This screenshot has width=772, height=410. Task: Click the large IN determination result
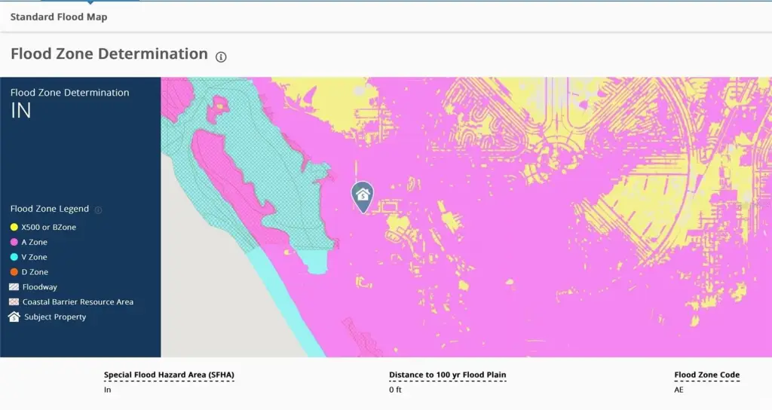pos(21,112)
